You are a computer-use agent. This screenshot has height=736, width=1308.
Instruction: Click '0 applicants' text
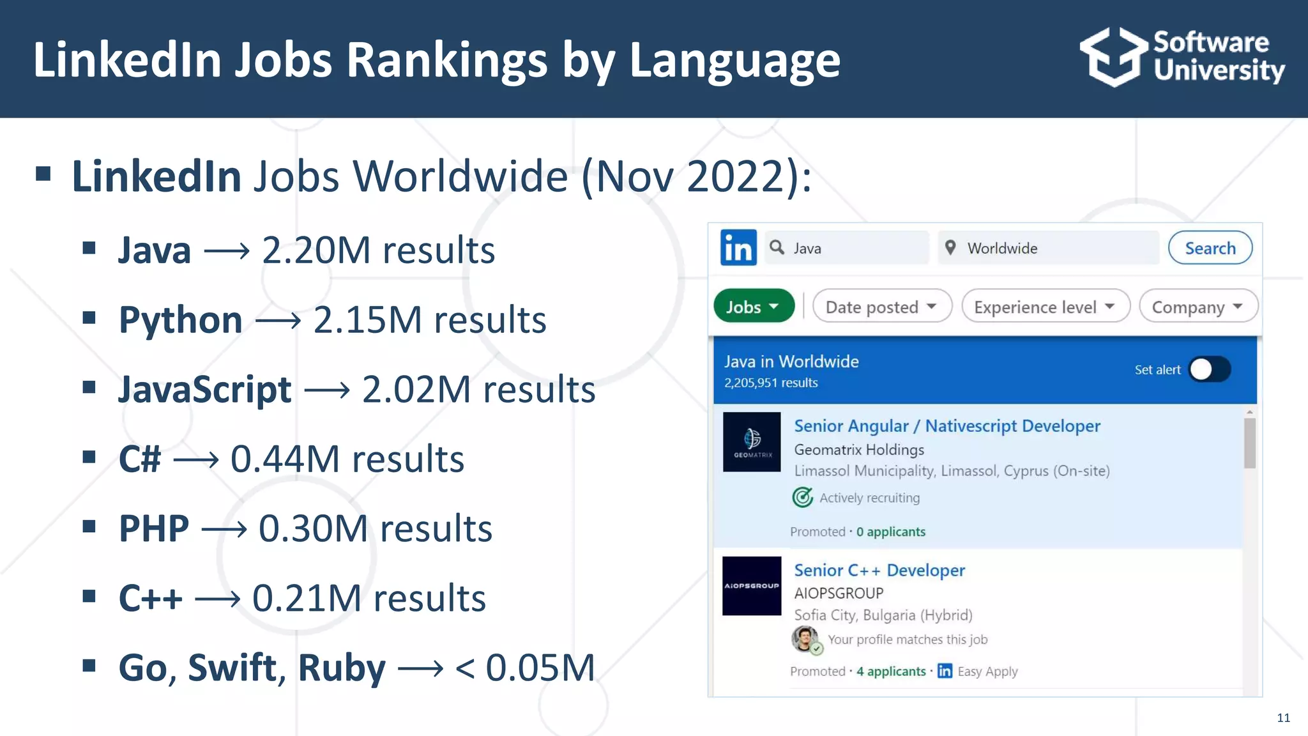(891, 532)
